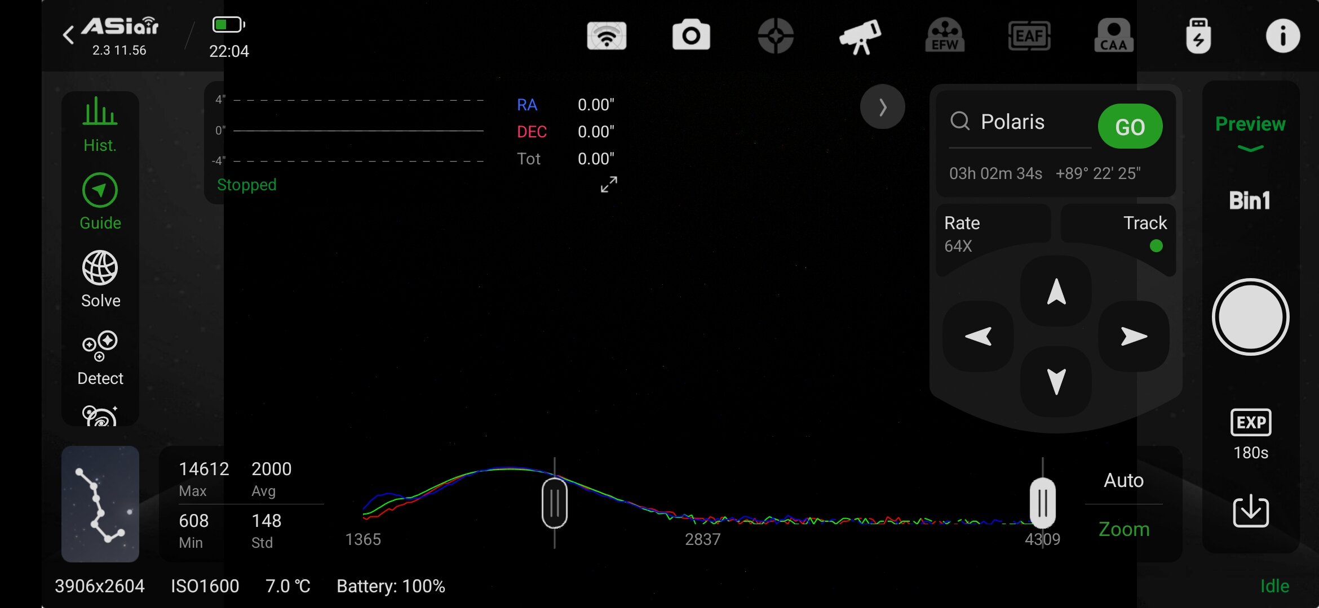This screenshot has height=608, width=1319.
Task: Open the CAA rotator icon
Action: [1114, 36]
